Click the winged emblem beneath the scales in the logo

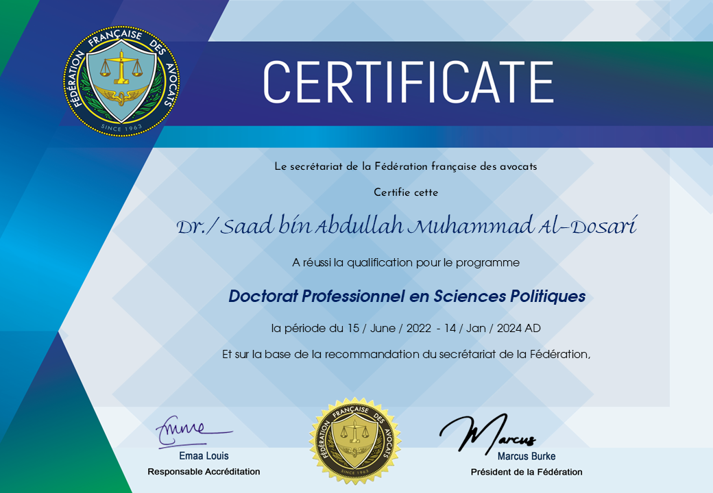[120, 94]
